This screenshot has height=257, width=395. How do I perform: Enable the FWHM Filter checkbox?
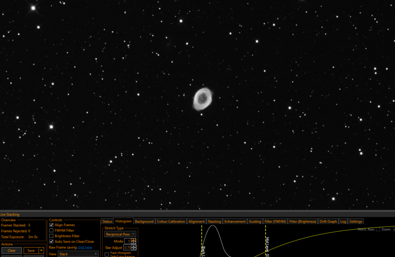51,230
